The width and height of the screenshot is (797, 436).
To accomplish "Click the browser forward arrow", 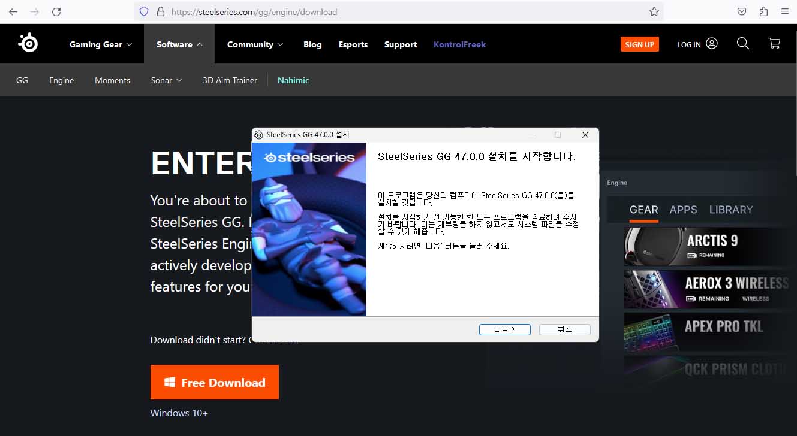I will 35,11.
